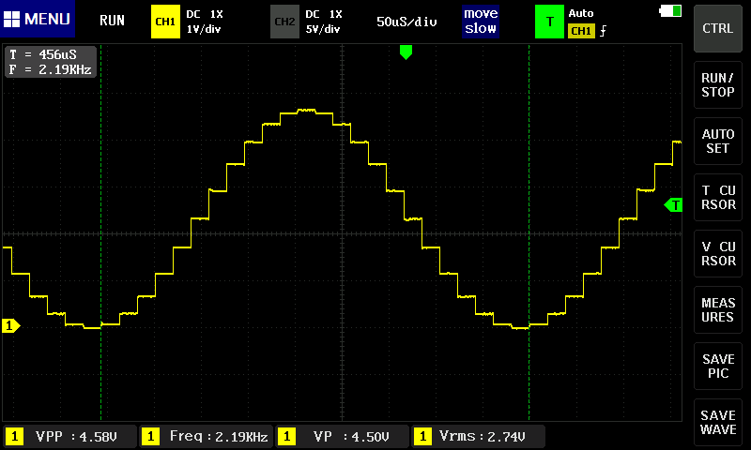Select the trigger source CH1 tag
751x450 pixels.
[581, 31]
